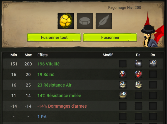167x124 pixels.
Task: Click the Fusionner tout button
Action: tap(54, 37)
